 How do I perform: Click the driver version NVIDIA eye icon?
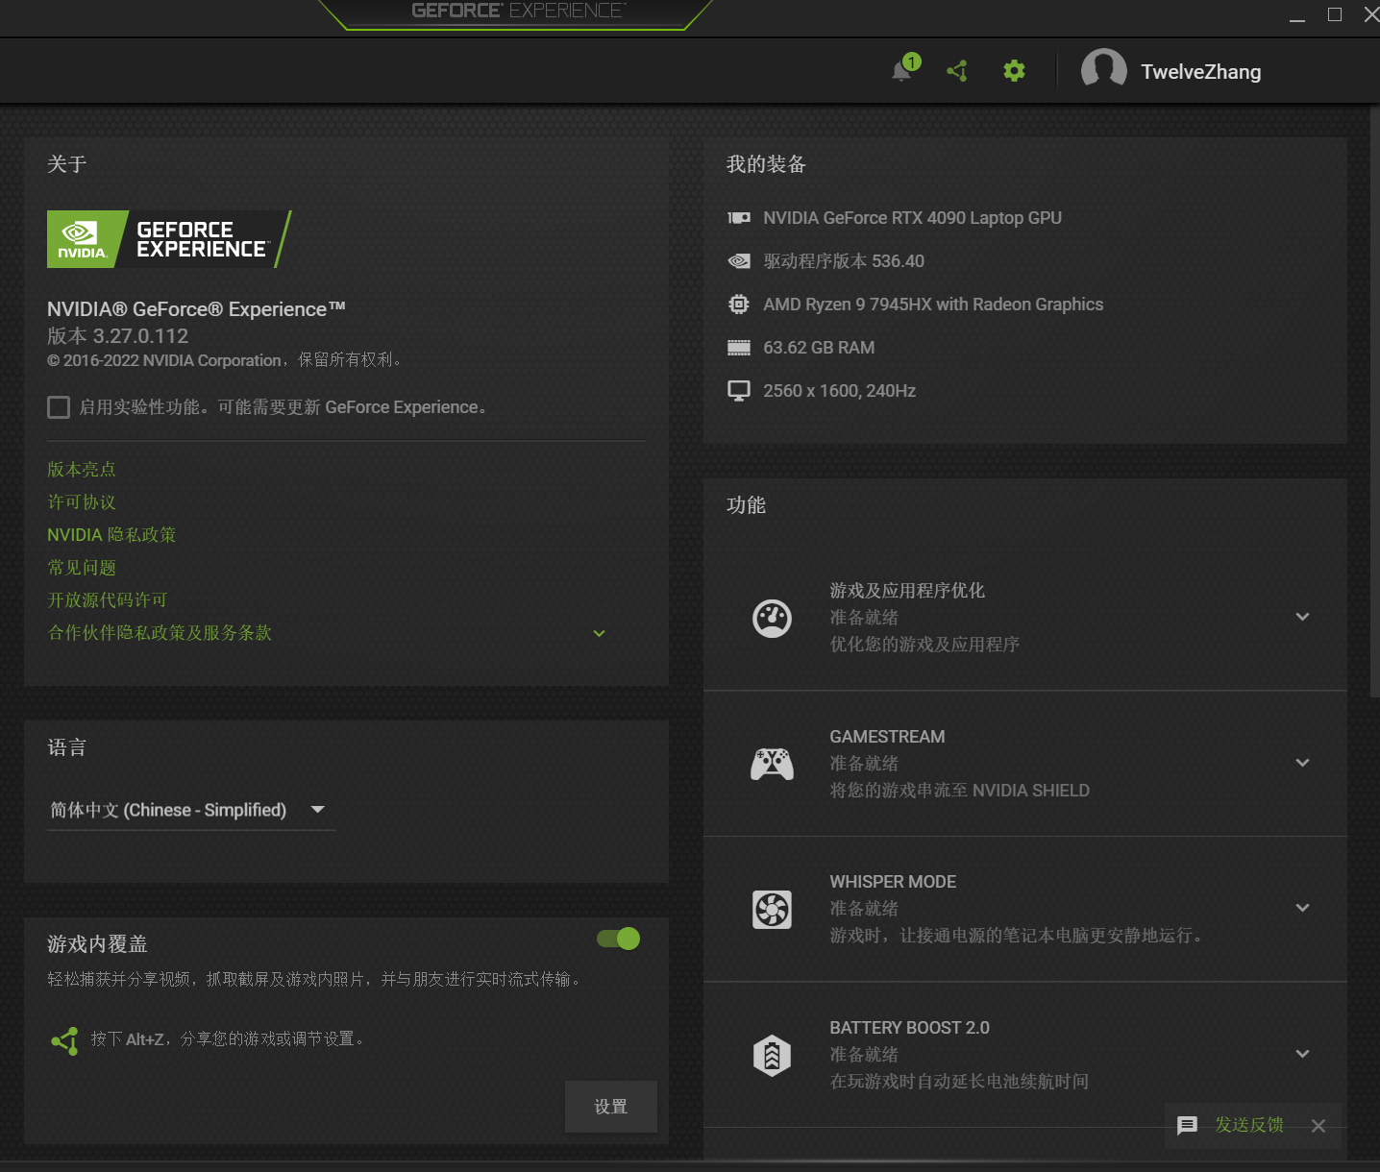739,261
